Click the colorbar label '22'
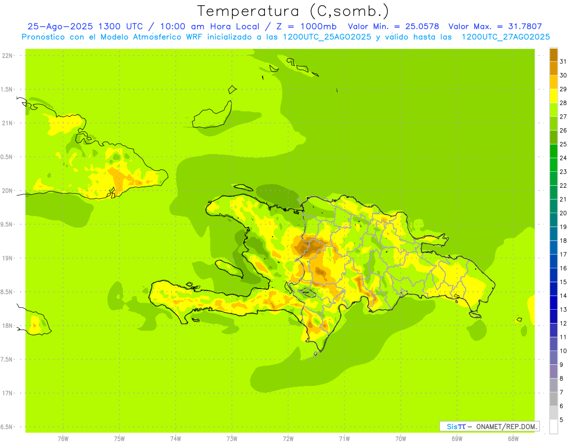The height and width of the screenshot is (445, 576). click(x=563, y=185)
